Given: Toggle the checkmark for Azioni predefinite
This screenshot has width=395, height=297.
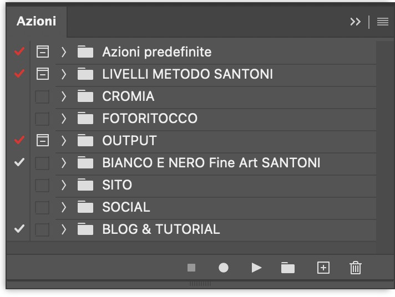Looking at the screenshot, I should [x=19, y=52].
